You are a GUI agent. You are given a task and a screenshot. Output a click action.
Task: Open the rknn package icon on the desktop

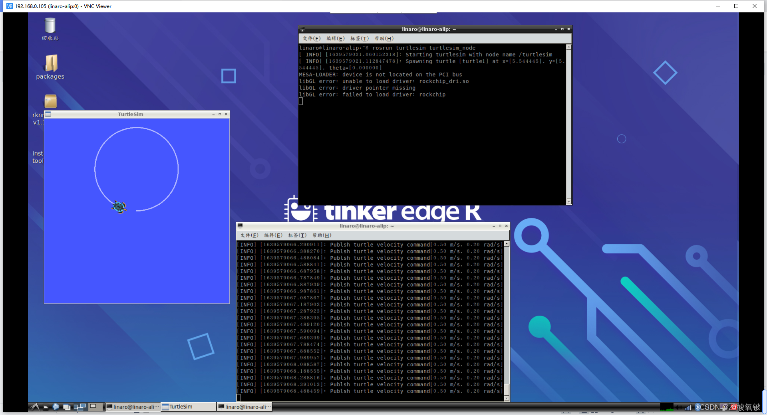tap(50, 101)
